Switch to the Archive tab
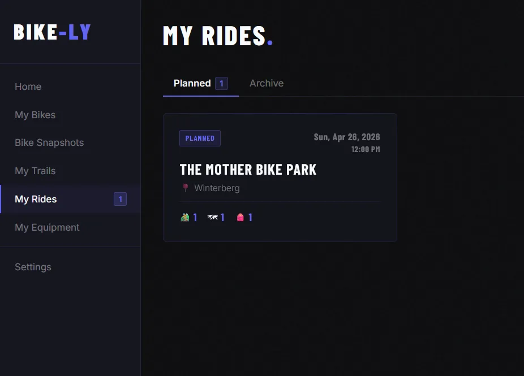The width and height of the screenshot is (524, 376). coord(267,83)
